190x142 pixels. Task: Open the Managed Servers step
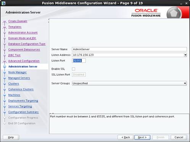click(19, 78)
